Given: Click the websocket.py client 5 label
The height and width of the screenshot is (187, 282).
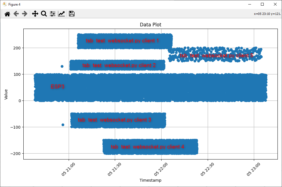Looking at the screenshot, I should 216,56.
